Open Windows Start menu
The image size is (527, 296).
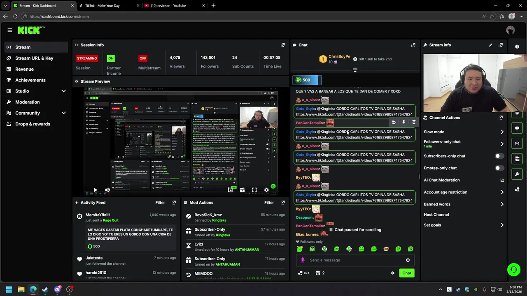point(9,289)
